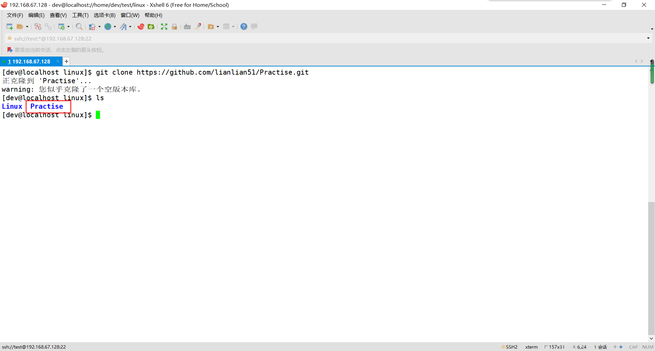
Task: Open the 帮助(H) menu
Action: tap(153, 15)
